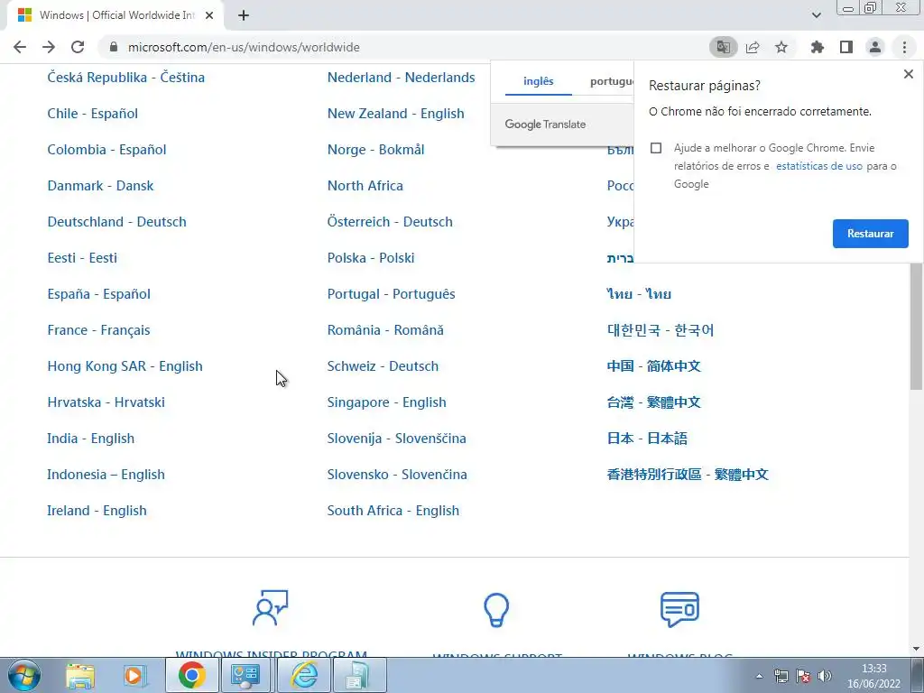Open Chile - Español link

[x=93, y=113]
